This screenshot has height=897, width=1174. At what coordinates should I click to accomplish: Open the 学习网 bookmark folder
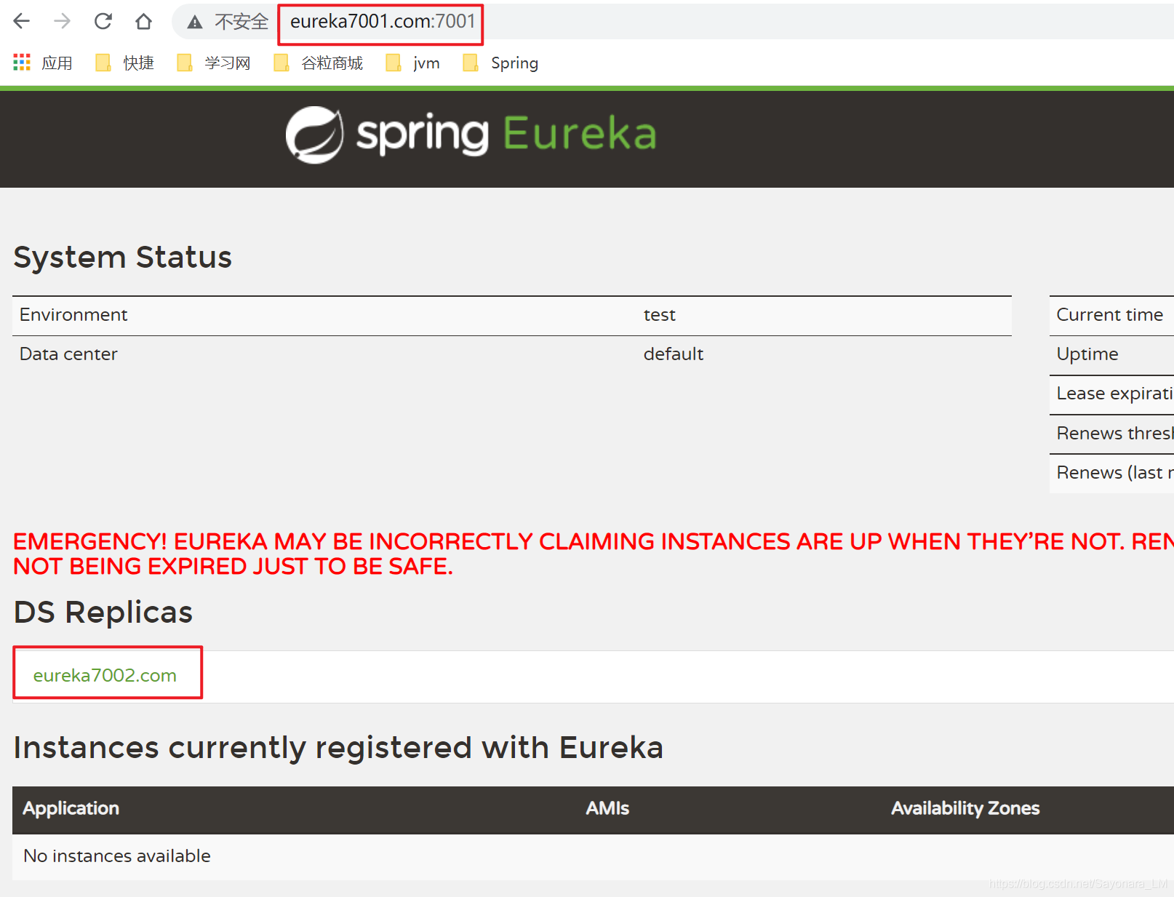pos(214,63)
